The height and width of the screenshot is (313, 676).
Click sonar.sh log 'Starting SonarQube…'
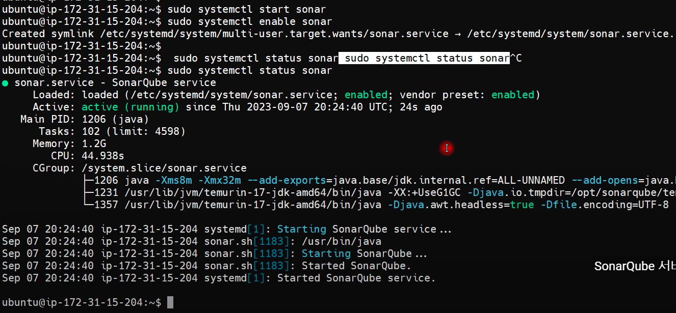point(215,253)
